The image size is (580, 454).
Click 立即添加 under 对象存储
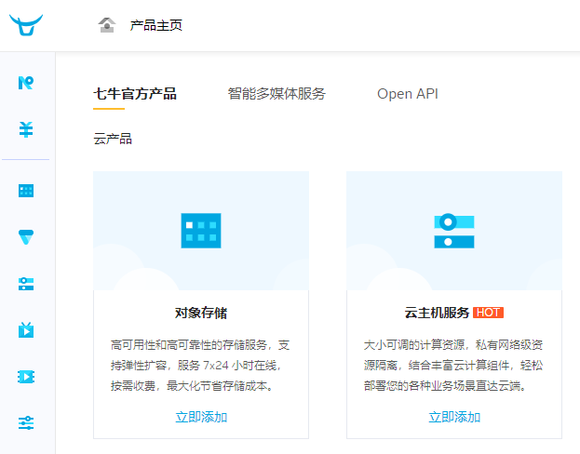click(201, 417)
